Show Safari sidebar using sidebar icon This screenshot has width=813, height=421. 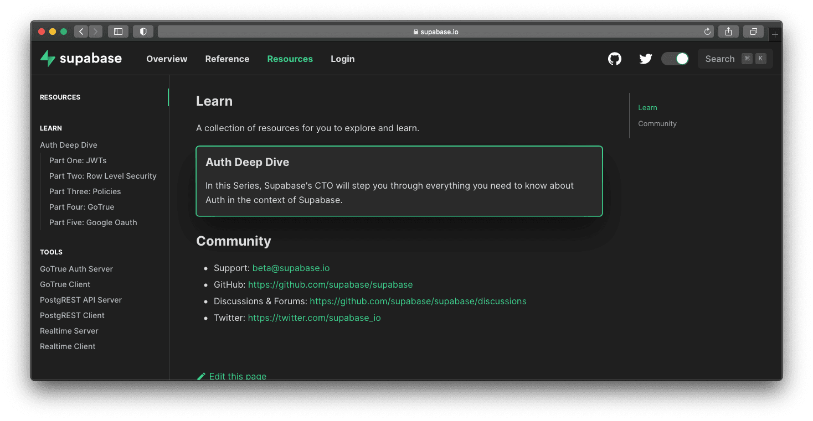click(x=118, y=32)
